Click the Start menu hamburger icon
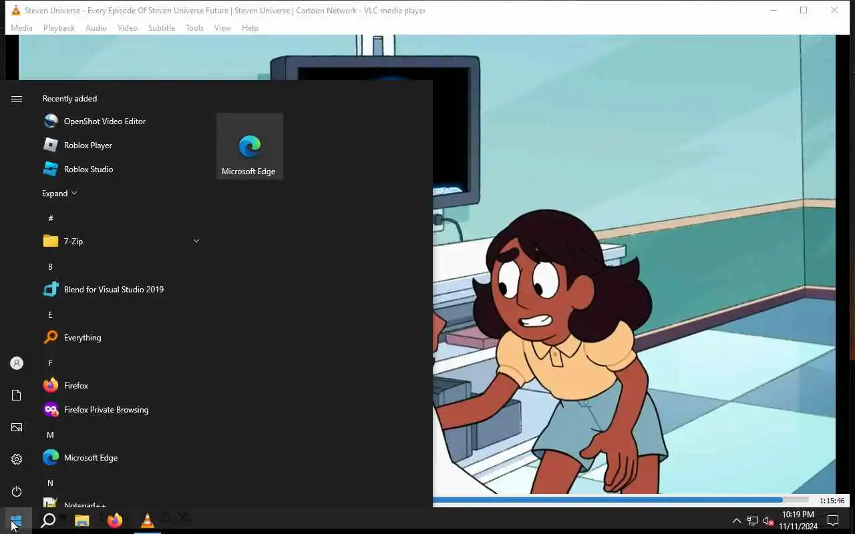This screenshot has height=534, width=855. (17, 99)
